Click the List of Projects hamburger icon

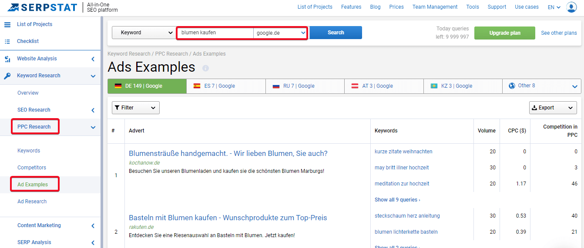pyautogui.click(x=7, y=24)
